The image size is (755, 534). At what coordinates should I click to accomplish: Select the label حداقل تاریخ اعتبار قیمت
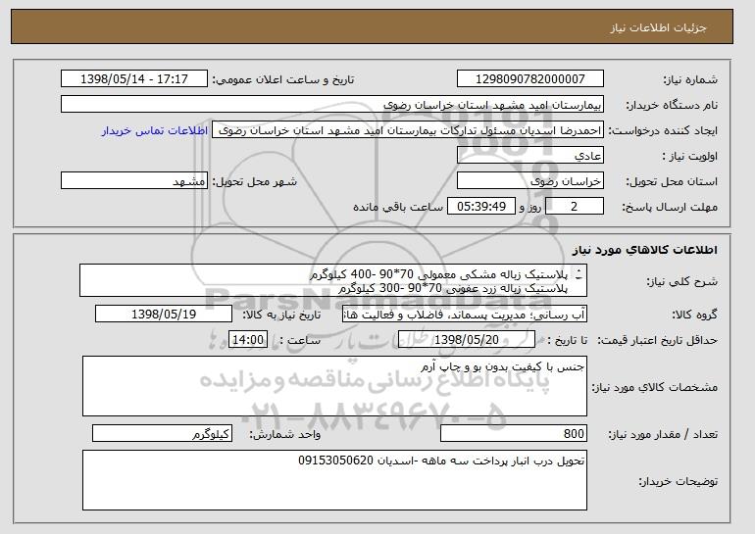pyautogui.click(x=657, y=340)
